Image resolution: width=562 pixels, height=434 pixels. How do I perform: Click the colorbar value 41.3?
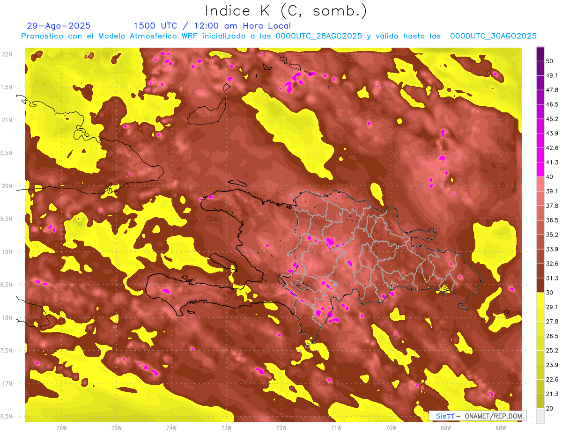click(552, 162)
